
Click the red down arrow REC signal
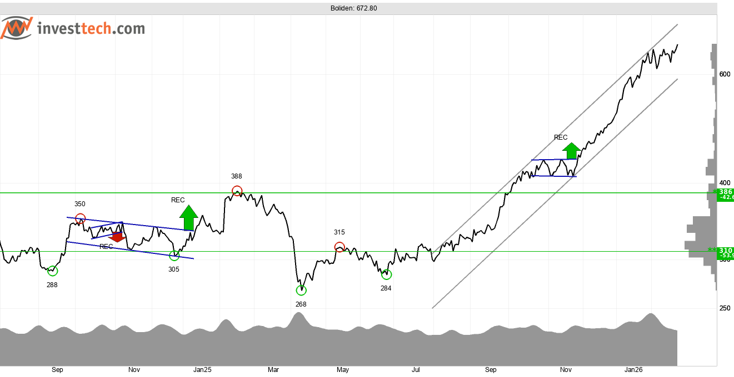[117, 237]
